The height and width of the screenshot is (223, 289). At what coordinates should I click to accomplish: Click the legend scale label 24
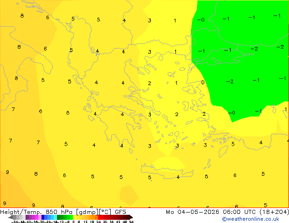(98, 222)
